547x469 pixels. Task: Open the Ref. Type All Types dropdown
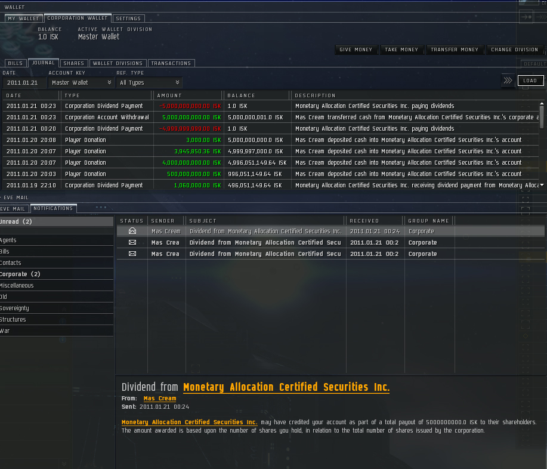coord(149,83)
